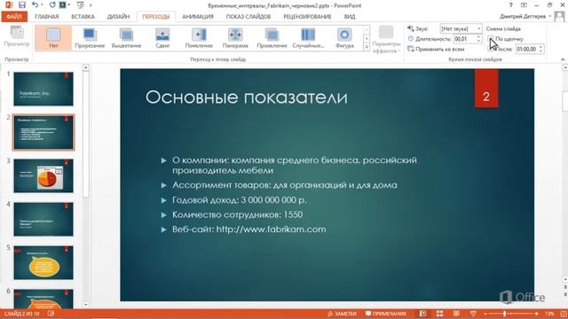Click thumbnail pane scroll up arrow
The width and height of the screenshot is (568, 319).
pyautogui.click(x=86, y=67)
